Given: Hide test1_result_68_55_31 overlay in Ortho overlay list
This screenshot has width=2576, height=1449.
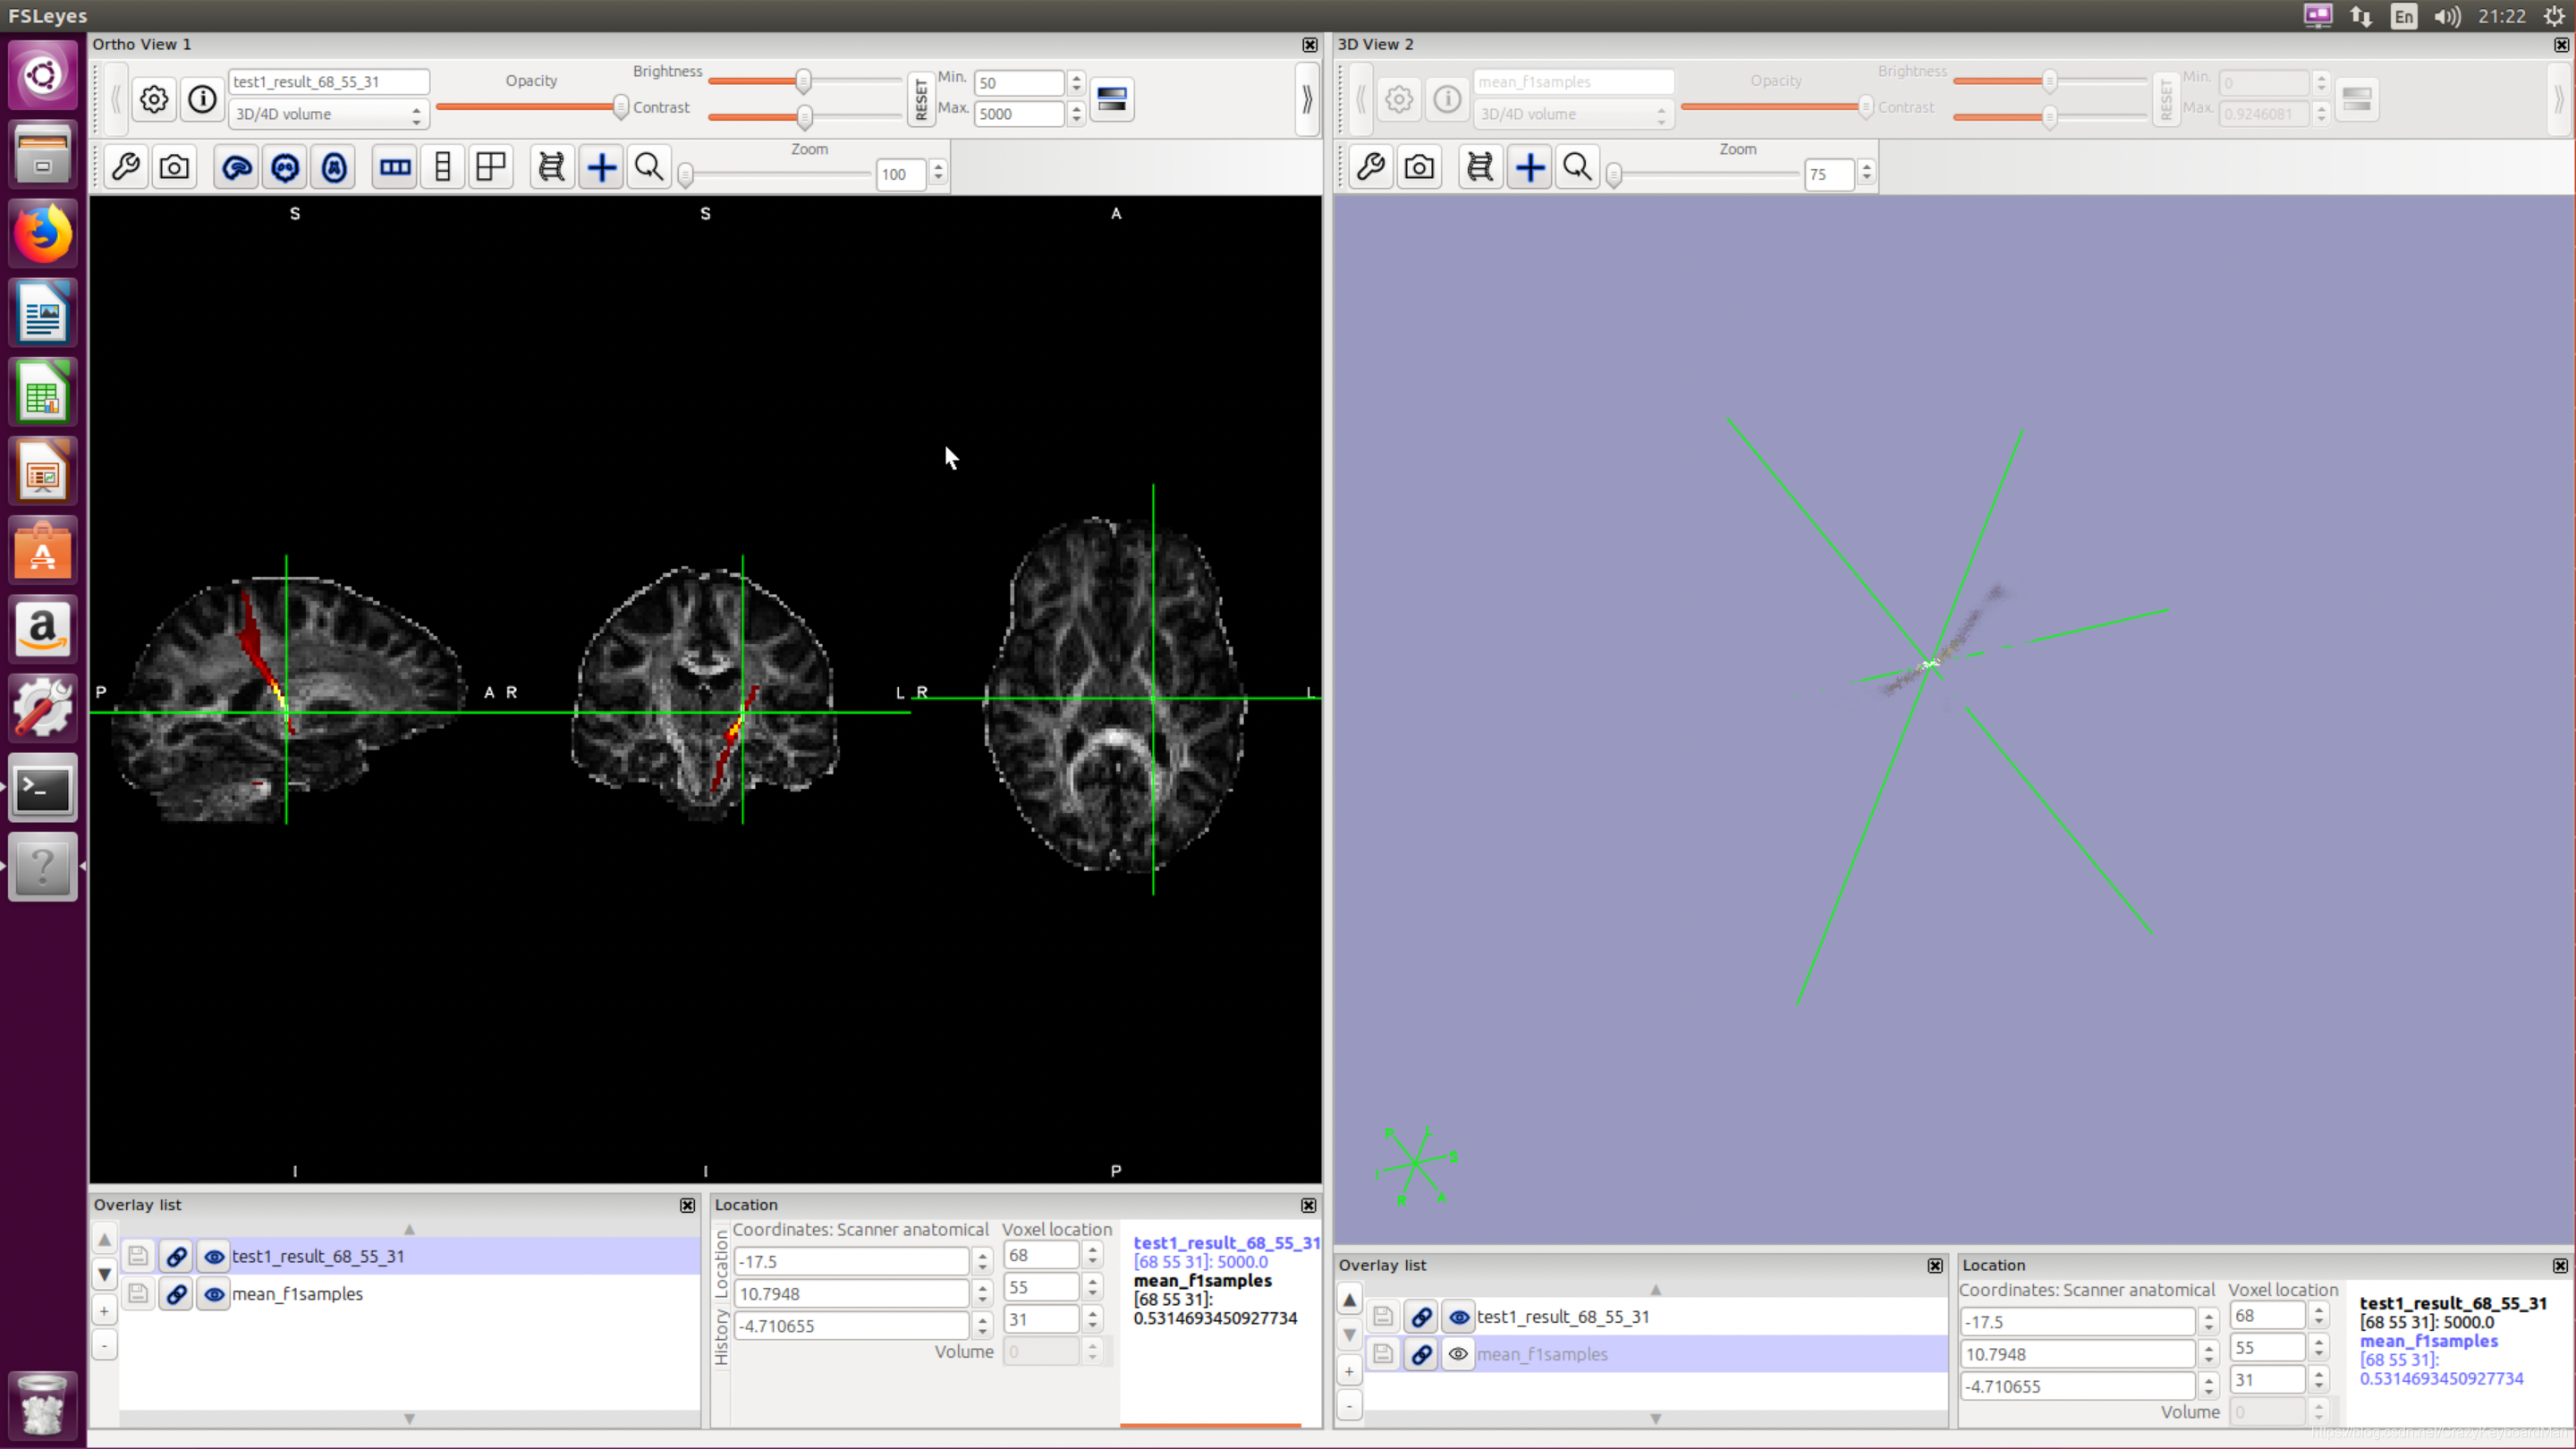Looking at the screenshot, I should [214, 1257].
